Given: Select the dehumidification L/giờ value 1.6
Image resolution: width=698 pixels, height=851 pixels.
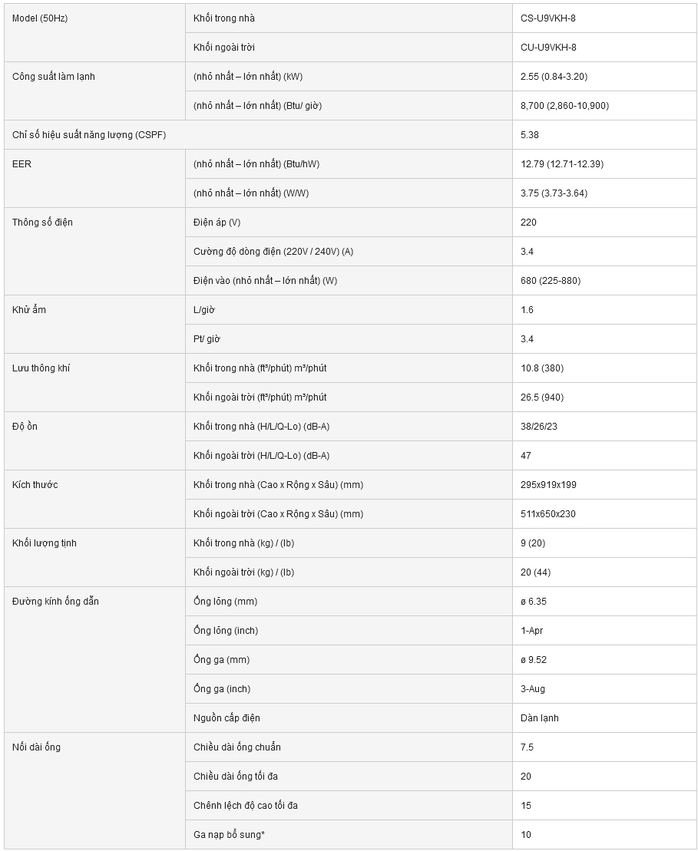Looking at the screenshot, I should point(527,310).
